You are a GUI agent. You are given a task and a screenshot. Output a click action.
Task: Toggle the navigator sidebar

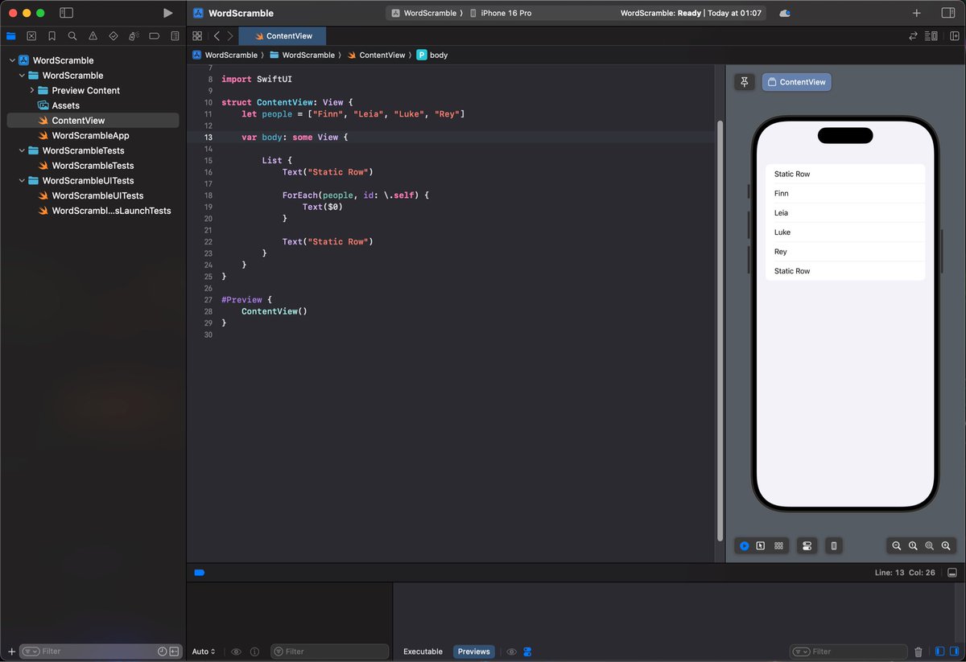pyautogui.click(x=67, y=13)
